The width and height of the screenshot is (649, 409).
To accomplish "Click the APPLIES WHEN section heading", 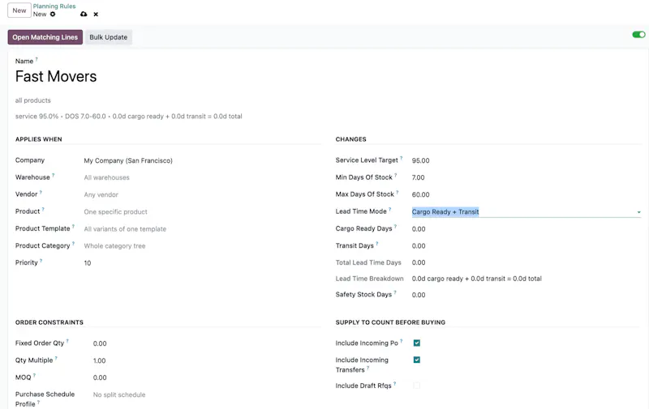I will [38, 139].
